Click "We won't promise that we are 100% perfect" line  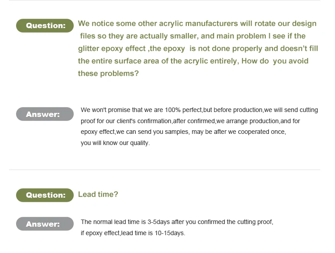coord(199,110)
